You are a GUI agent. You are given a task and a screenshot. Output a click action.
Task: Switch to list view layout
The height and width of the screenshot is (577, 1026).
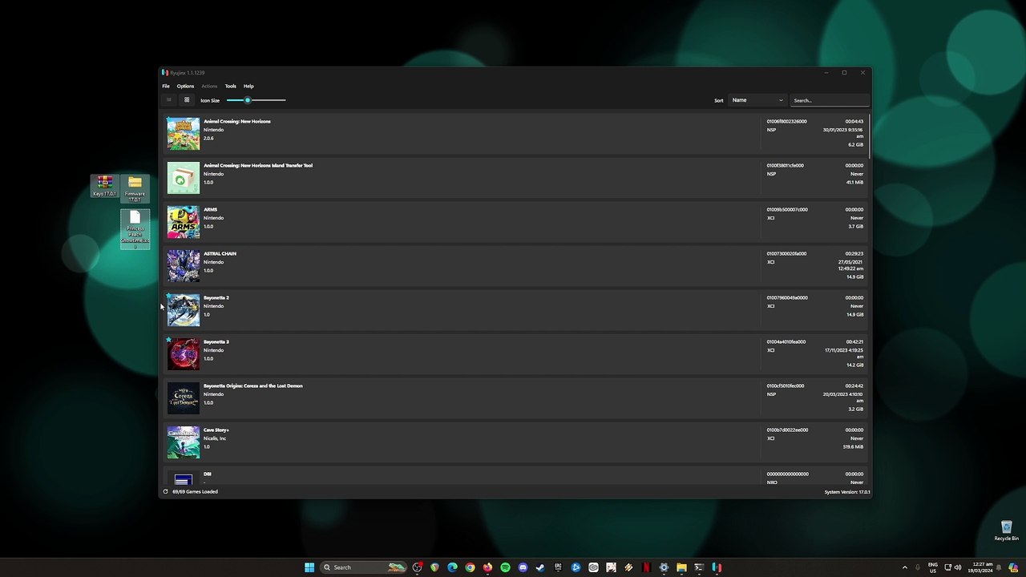point(168,100)
